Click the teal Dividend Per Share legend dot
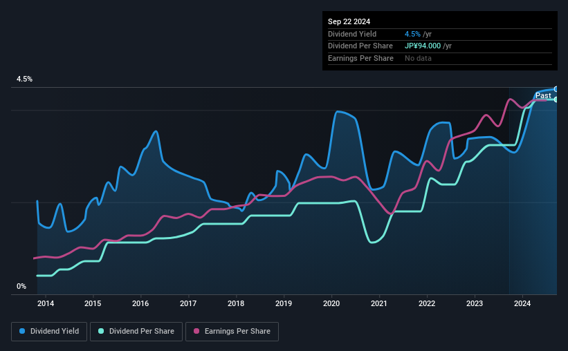Image resolution: width=568 pixels, height=351 pixels. [x=101, y=331]
